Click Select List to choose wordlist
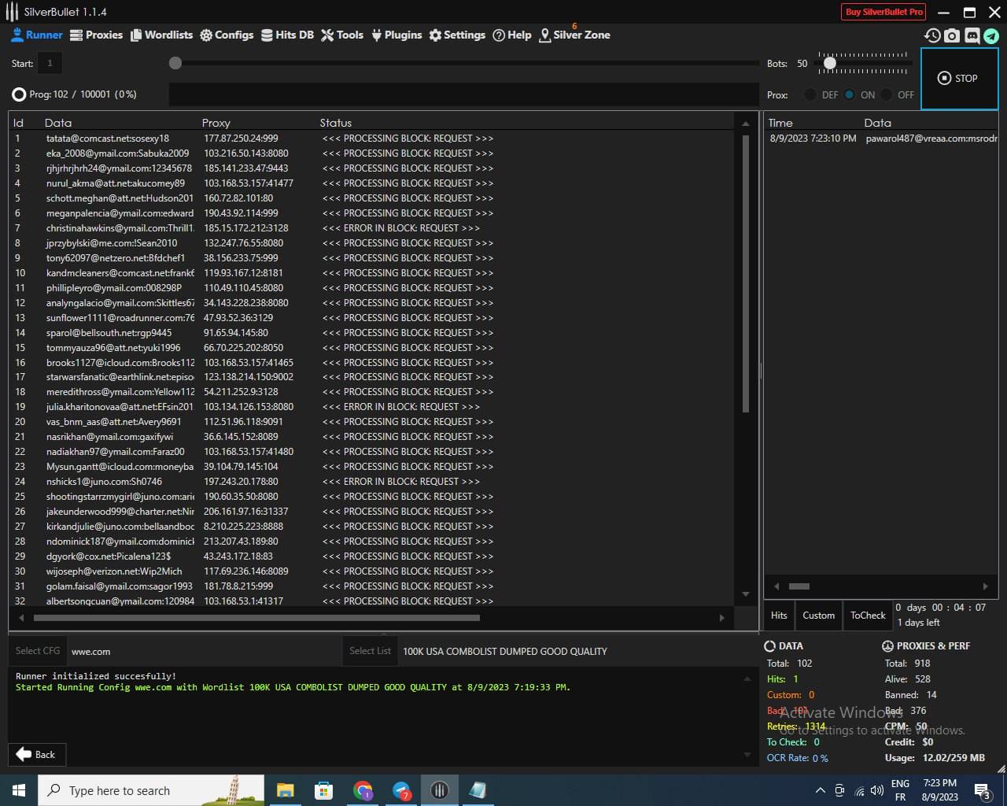Viewport: 1007px width, 806px height. 370,651
